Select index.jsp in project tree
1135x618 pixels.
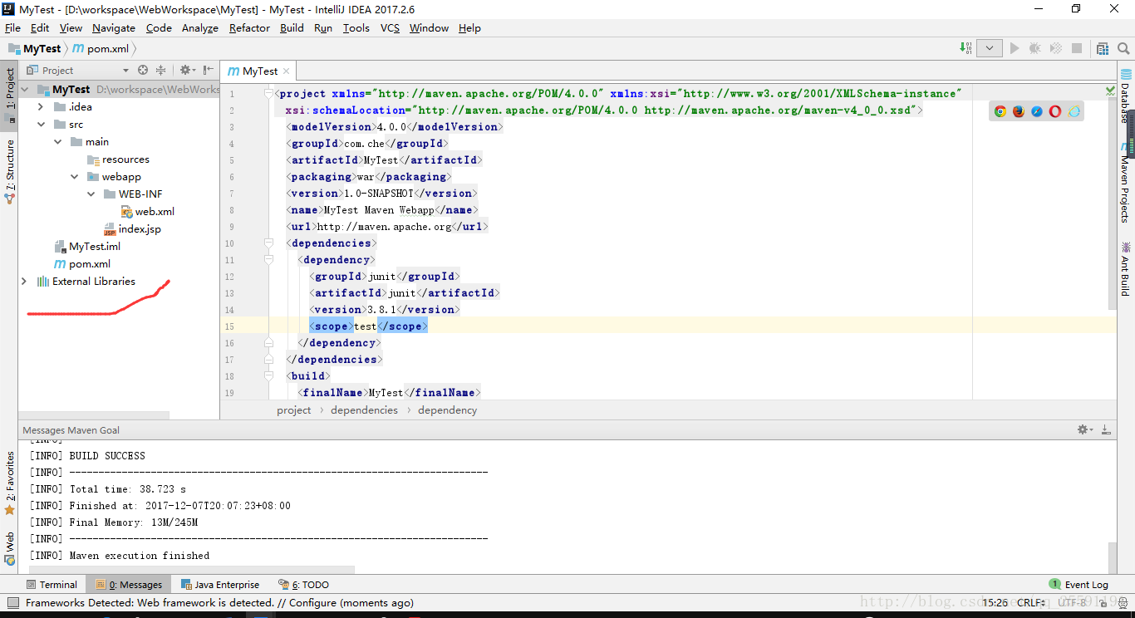[131, 228]
